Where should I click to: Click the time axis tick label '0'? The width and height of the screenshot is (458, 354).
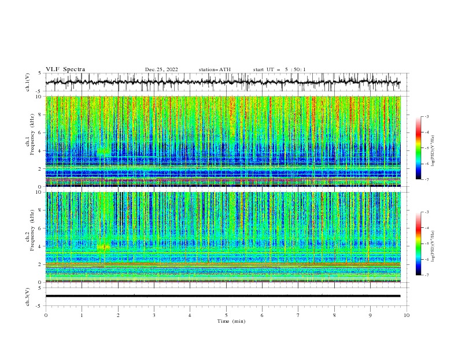pyautogui.click(x=46, y=315)
